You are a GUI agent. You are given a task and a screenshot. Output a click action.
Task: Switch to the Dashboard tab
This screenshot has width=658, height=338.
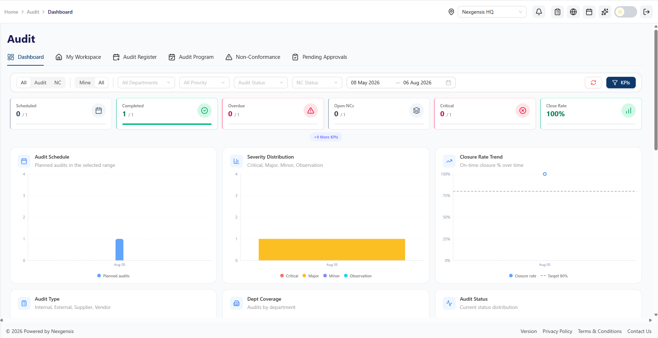[25, 57]
